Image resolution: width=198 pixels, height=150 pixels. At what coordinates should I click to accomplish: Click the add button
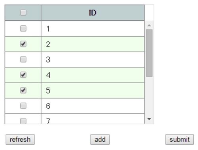point(100,139)
